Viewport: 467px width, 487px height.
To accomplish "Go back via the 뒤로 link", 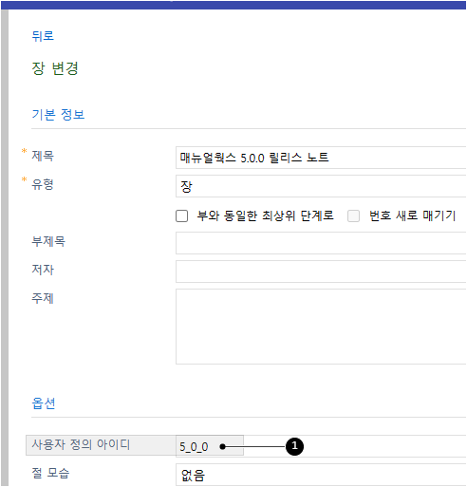I will [x=43, y=36].
